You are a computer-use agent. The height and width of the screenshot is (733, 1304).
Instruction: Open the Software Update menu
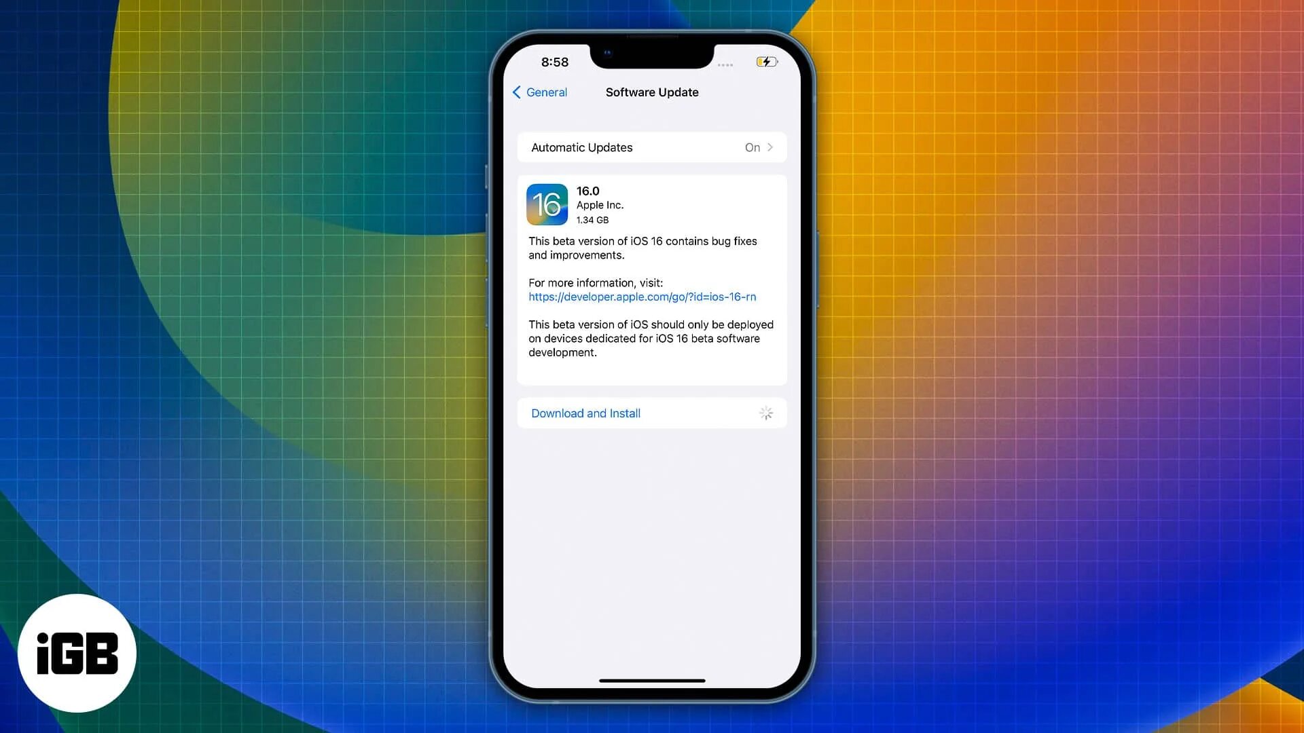[651, 92]
